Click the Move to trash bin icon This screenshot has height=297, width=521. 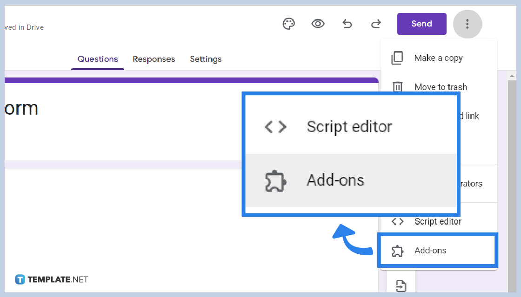[398, 87]
